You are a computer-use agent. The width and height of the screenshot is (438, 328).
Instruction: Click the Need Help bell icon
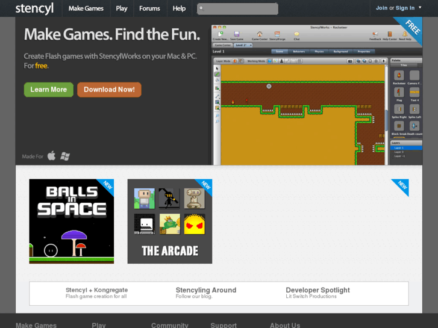[x=405, y=36]
